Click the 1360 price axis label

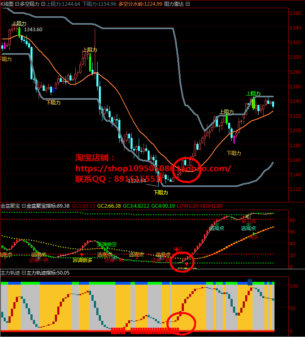click(x=296, y=13)
